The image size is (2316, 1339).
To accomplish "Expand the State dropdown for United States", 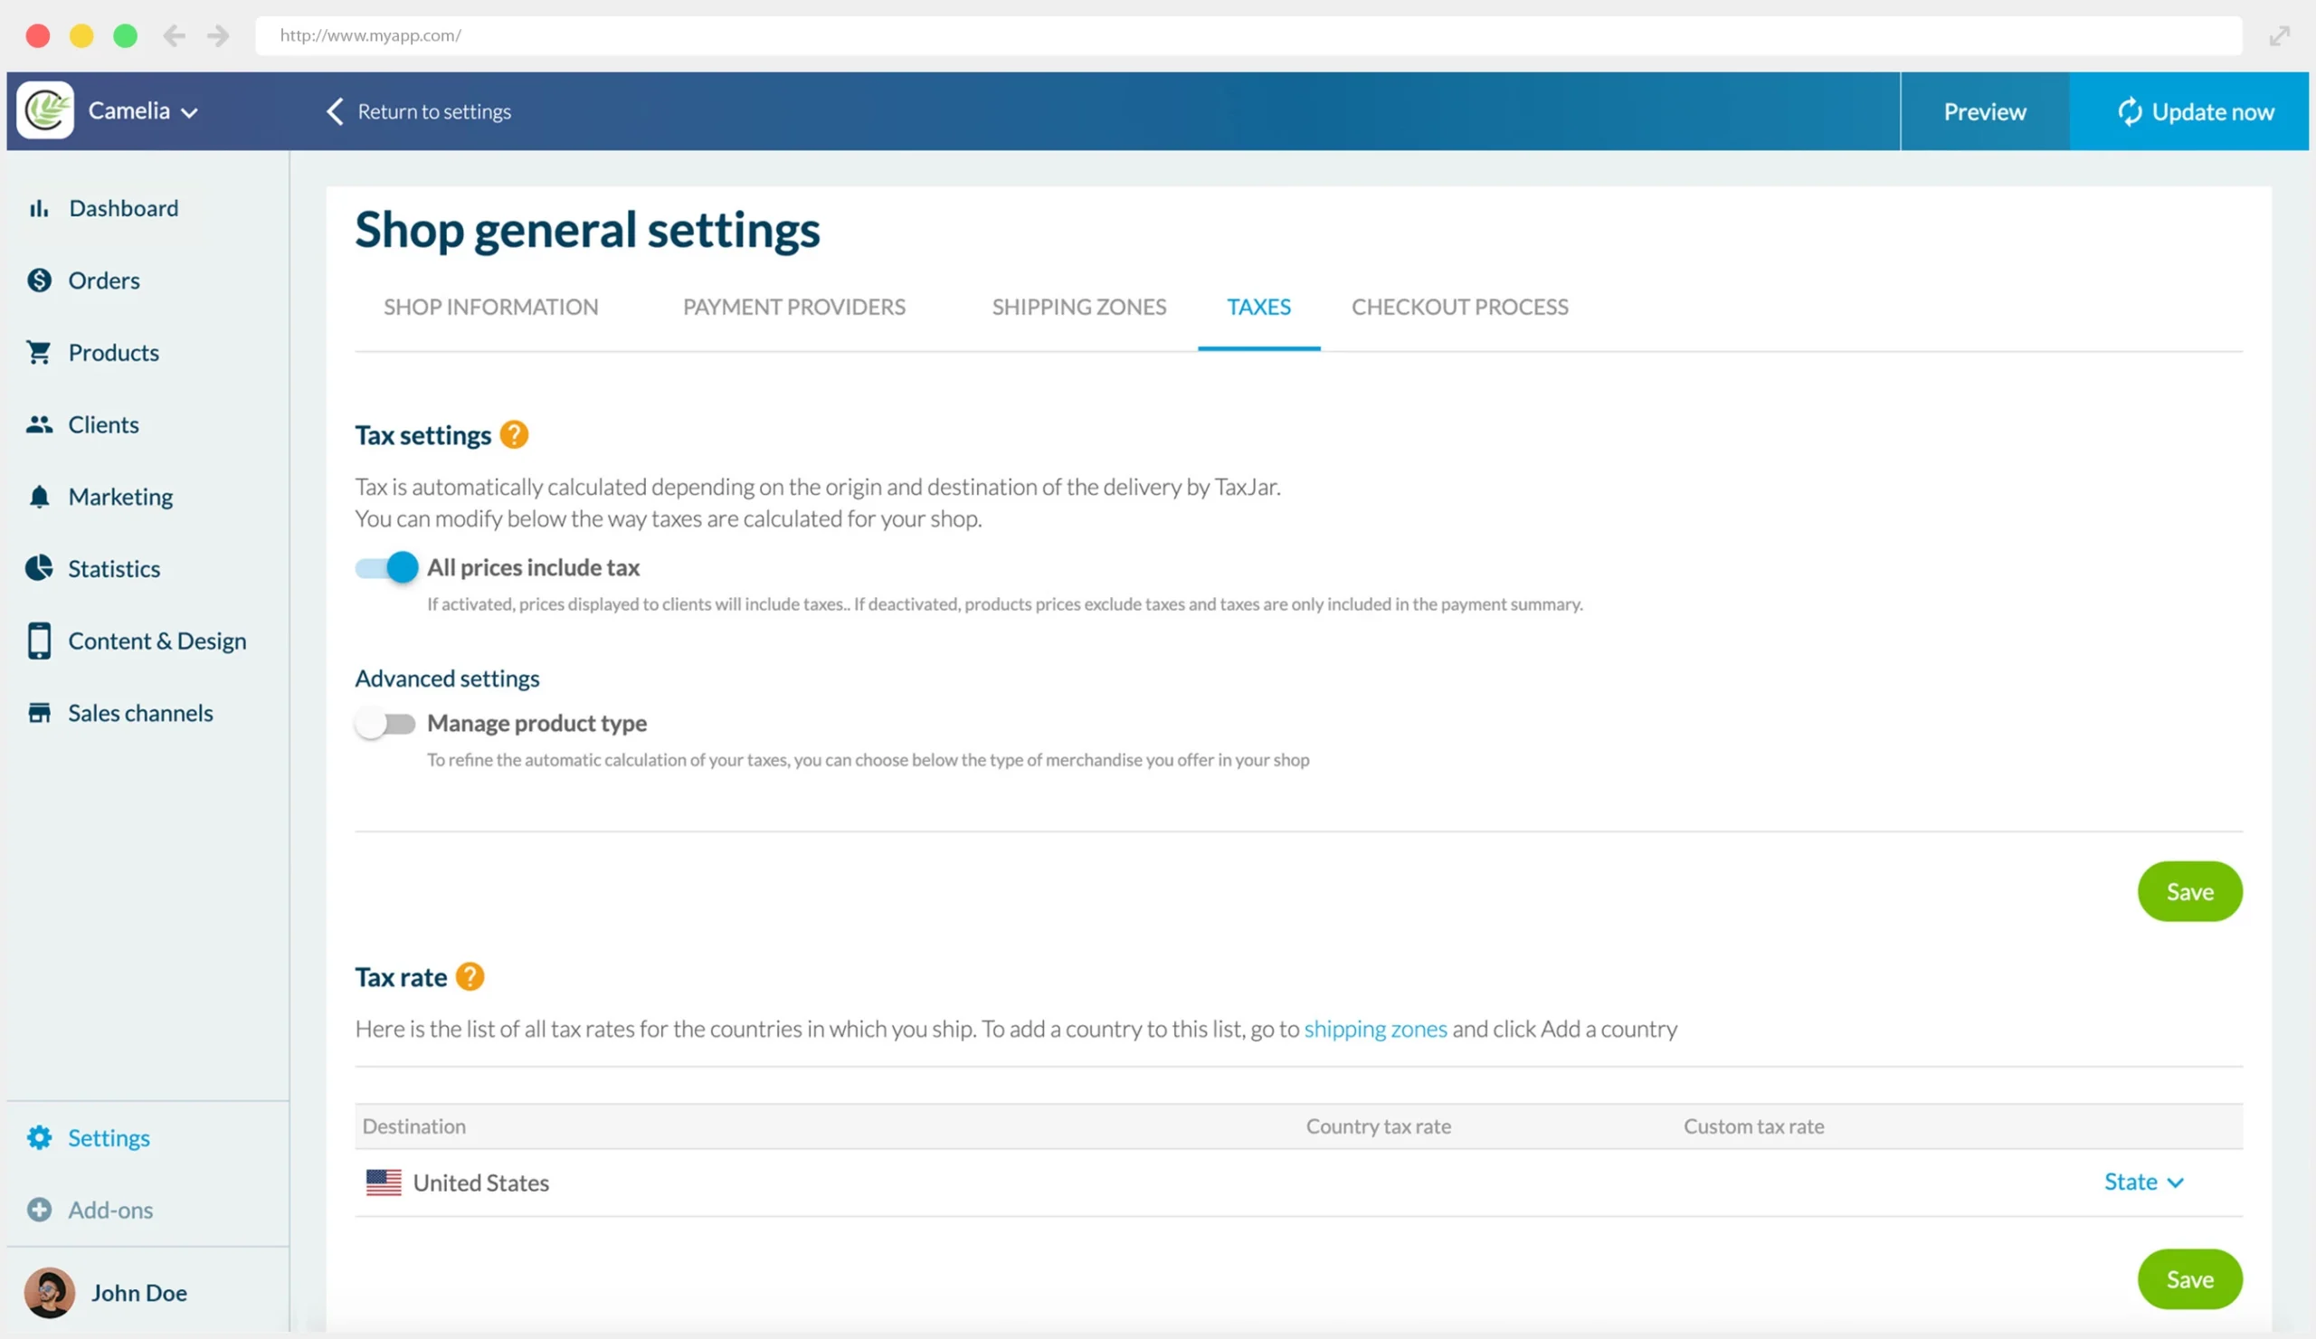I will [x=2143, y=1182].
